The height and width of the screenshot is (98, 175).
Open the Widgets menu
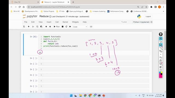[x=75, y=22]
